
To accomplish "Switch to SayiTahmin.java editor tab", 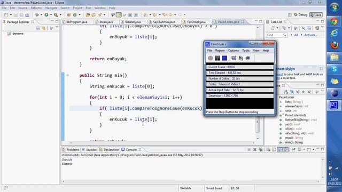I will pos(164,22).
